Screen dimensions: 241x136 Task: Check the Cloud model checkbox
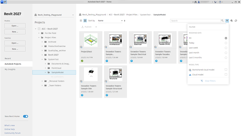click(226, 75)
